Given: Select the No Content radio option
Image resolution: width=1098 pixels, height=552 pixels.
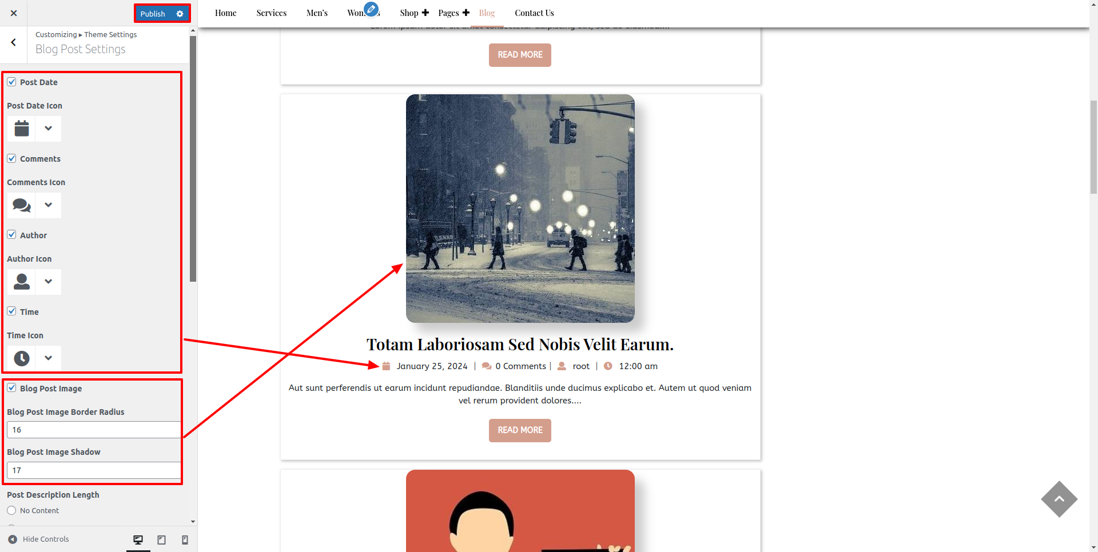Looking at the screenshot, I should [11, 510].
